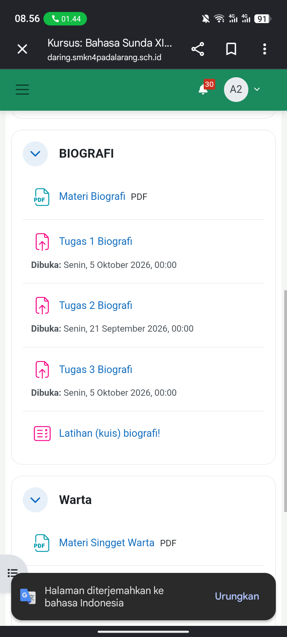Open the hamburger navigation menu
287x637 pixels.
(x=22, y=90)
